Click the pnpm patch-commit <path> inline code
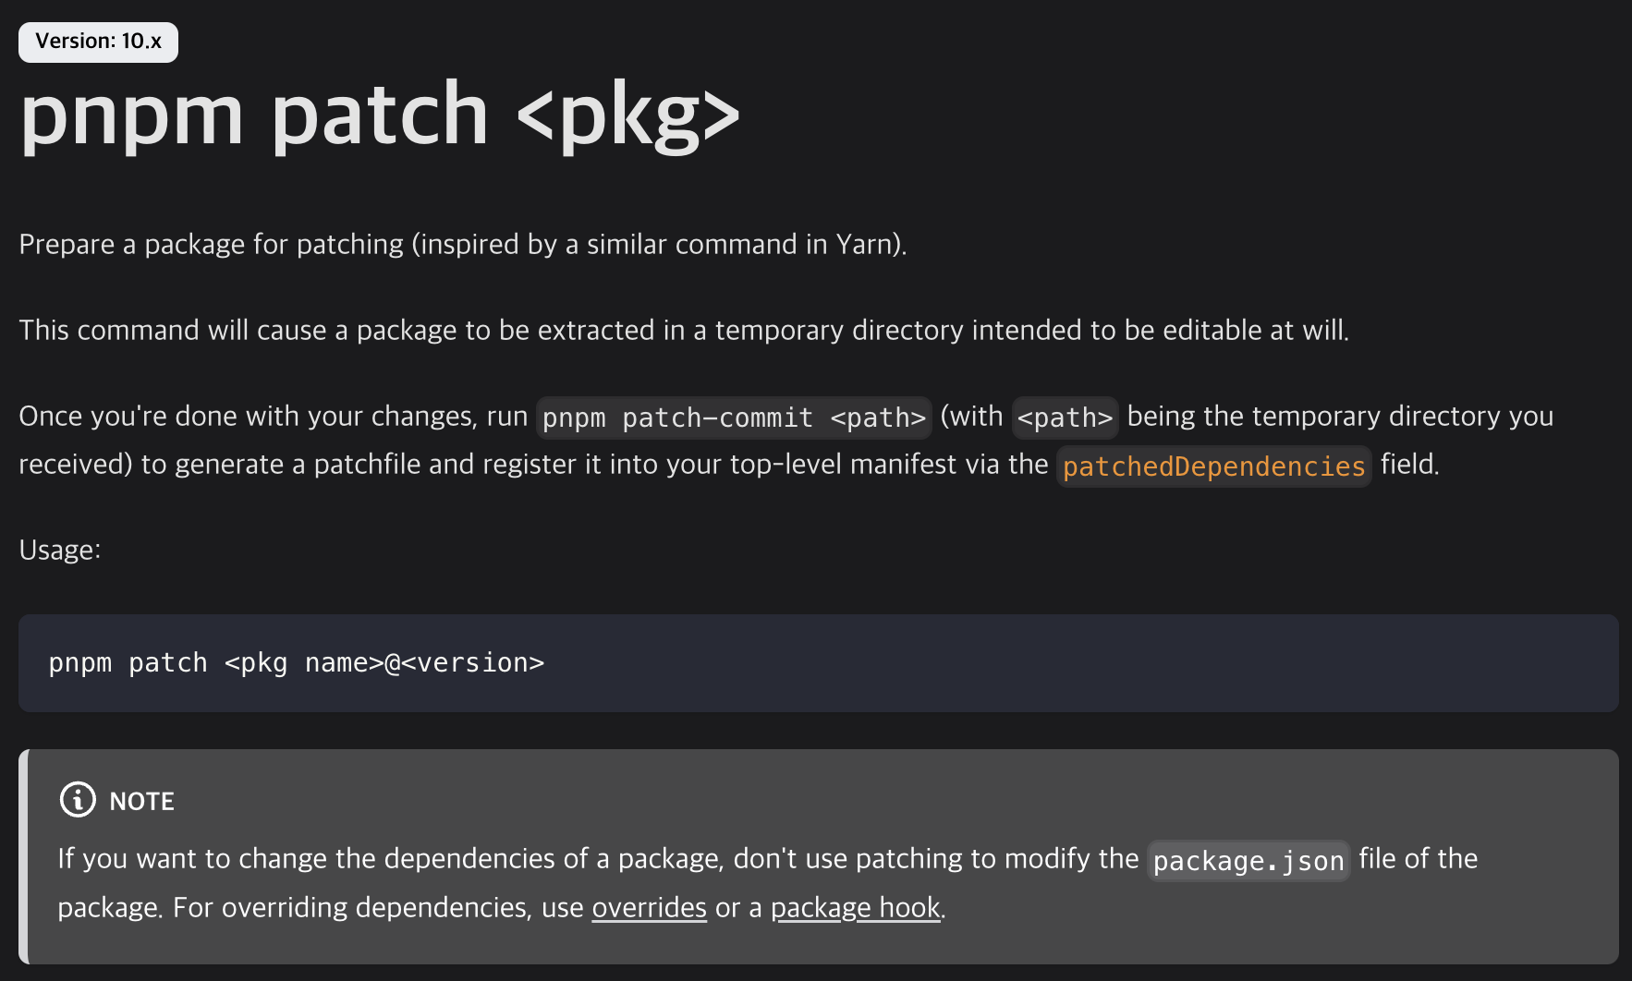Image resolution: width=1632 pixels, height=981 pixels. (x=734, y=418)
